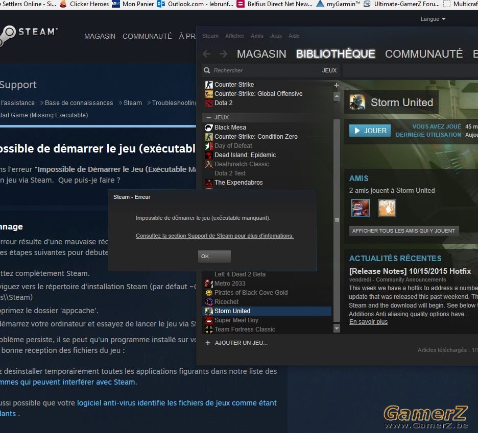Open the Langue dropdown on the web page
This screenshot has height=433, width=478.
click(x=433, y=19)
